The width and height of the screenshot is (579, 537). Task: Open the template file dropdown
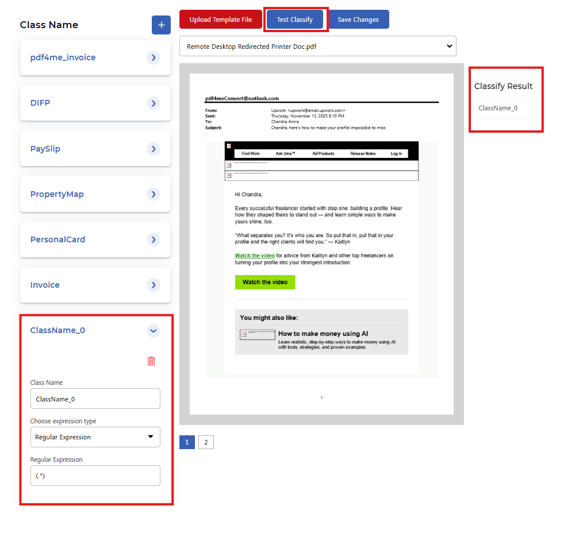point(317,47)
